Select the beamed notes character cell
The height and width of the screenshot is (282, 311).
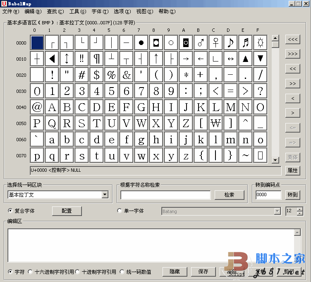click(245, 43)
